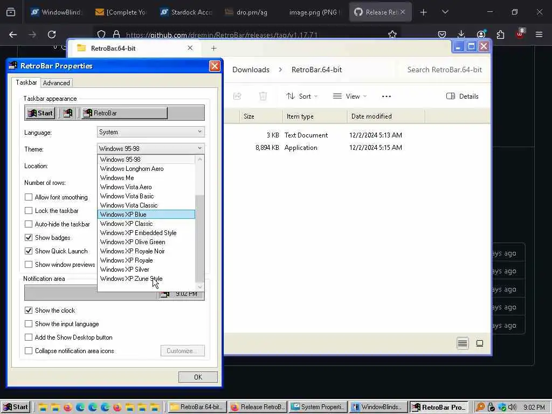Viewport: 552px width, 414px height.
Task: Open Firefox downloads arrow icon
Action: tap(461, 34)
